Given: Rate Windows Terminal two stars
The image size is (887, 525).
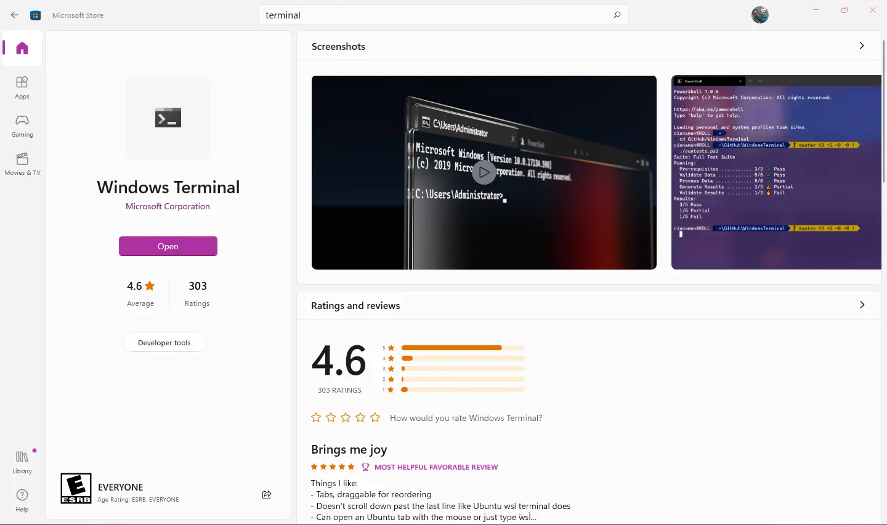Looking at the screenshot, I should coord(331,418).
